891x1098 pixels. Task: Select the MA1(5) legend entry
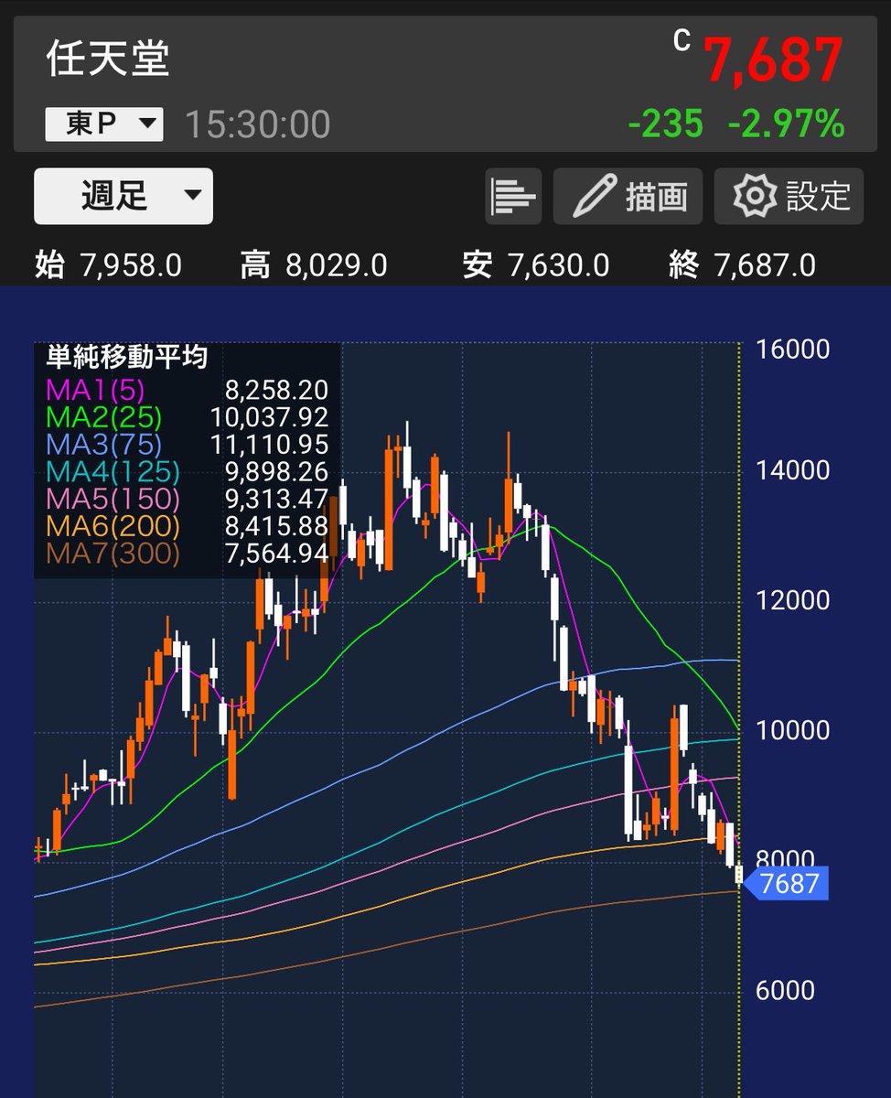pos(95,391)
